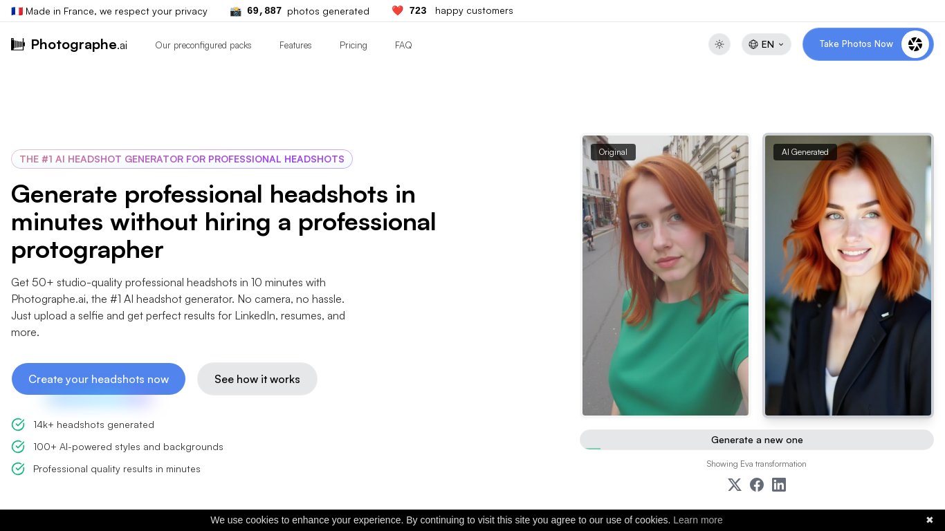Click the camera shutter icon in header
Image resolution: width=945 pixels, height=531 pixels.
(915, 44)
